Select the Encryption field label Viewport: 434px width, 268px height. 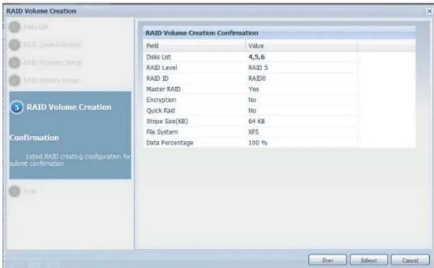click(x=161, y=100)
